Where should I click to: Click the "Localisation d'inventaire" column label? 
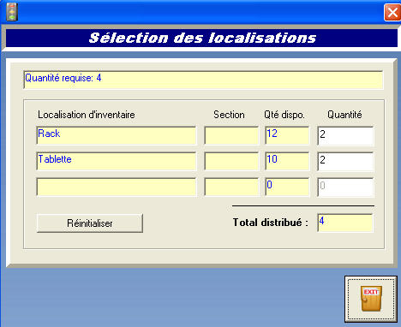pos(87,115)
